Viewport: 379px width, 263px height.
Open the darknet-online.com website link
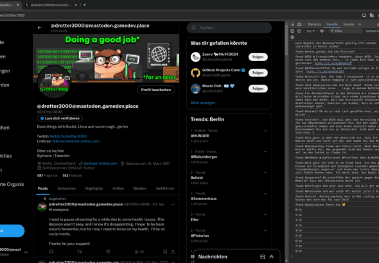(101, 164)
